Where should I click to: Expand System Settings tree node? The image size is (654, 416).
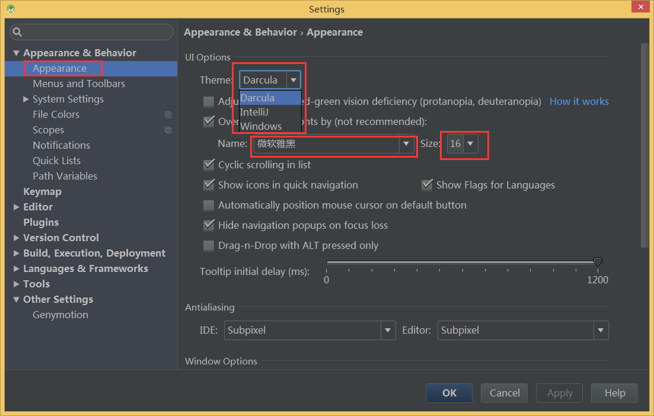coord(26,99)
